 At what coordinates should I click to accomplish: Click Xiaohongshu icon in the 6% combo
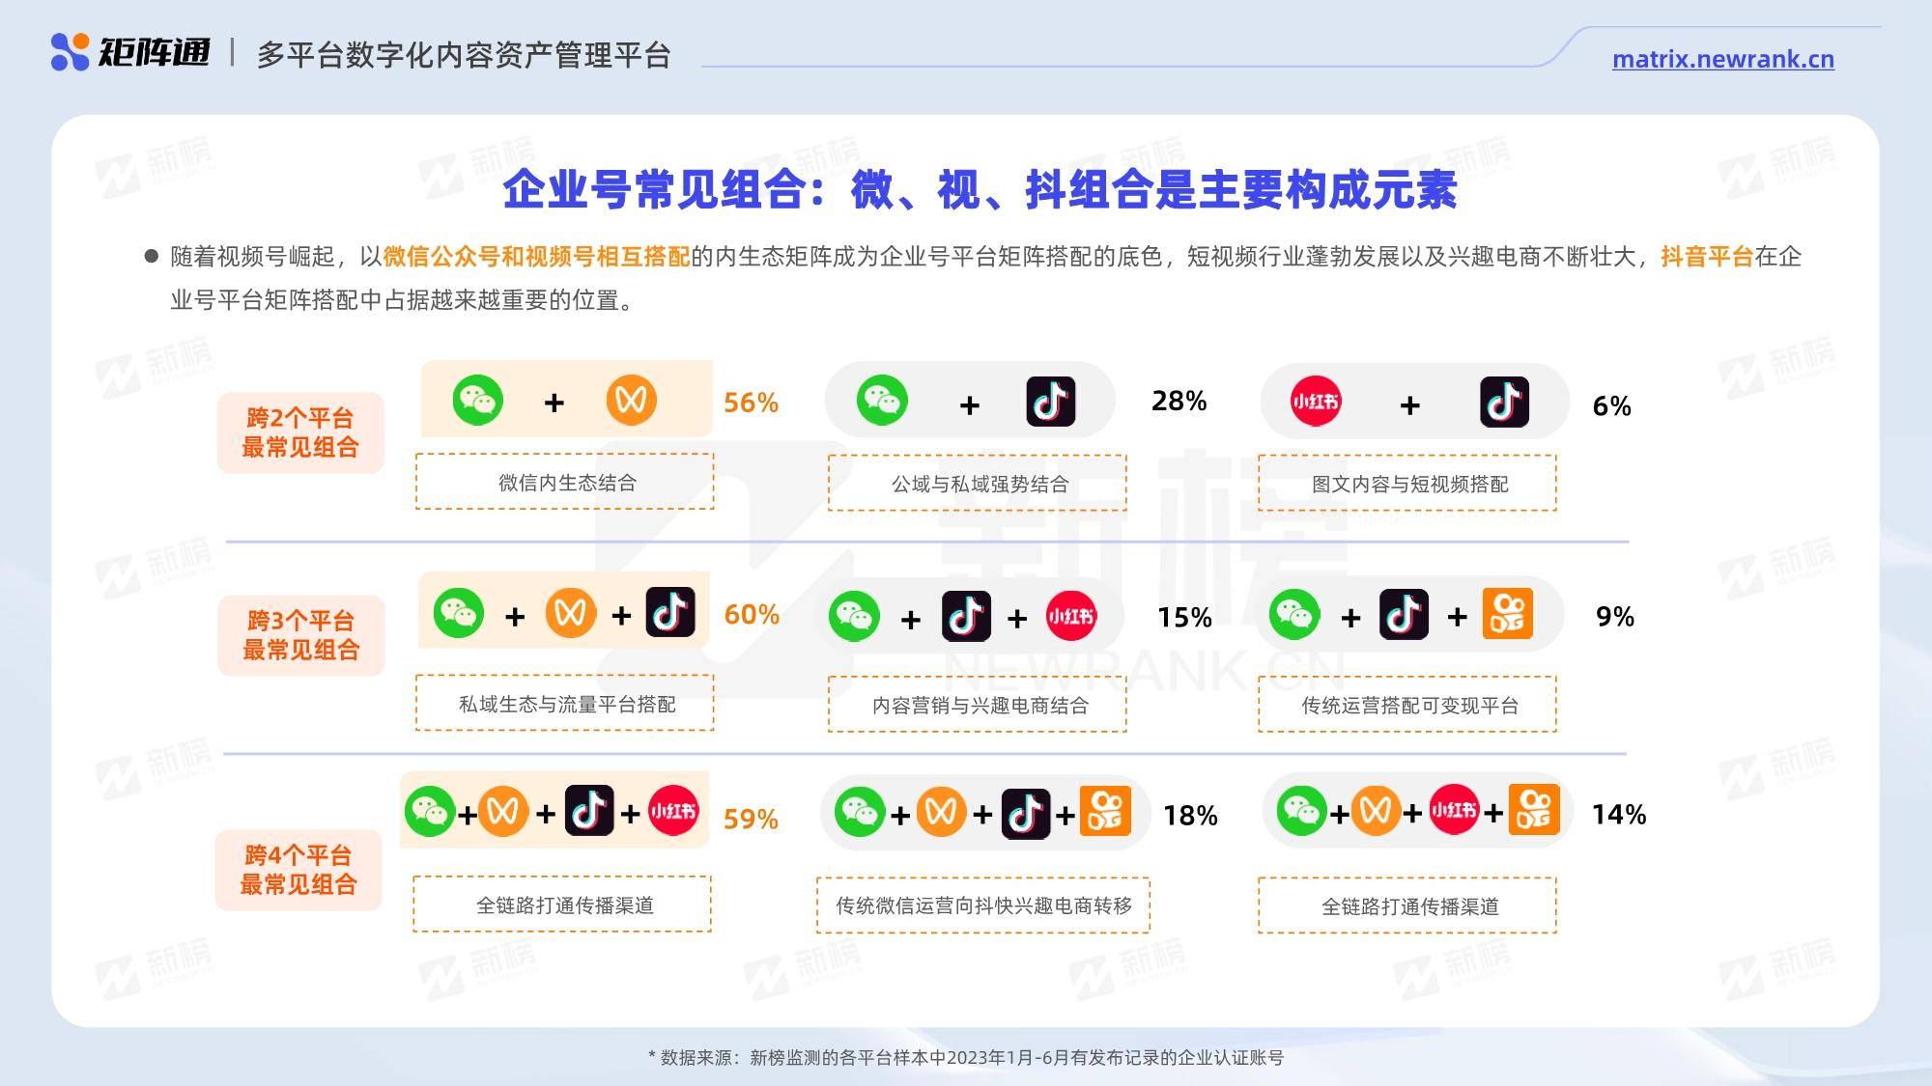(x=1316, y=402)
